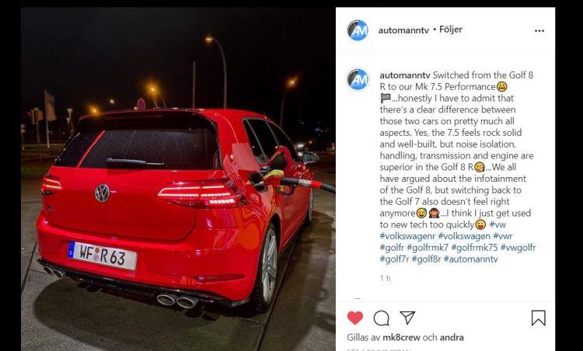Click automanntv avatar beside the caption

358,79
